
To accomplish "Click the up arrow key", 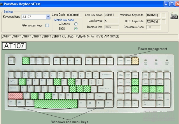I will tap(128, 96).
